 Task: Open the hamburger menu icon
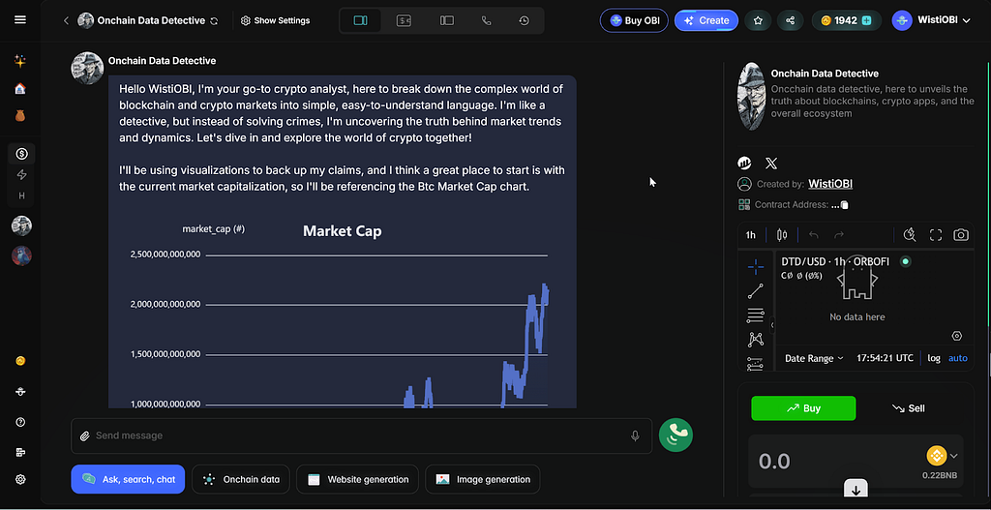pos(20,19)
